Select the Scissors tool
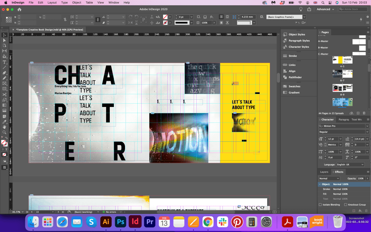 click(x=4, y=95)
